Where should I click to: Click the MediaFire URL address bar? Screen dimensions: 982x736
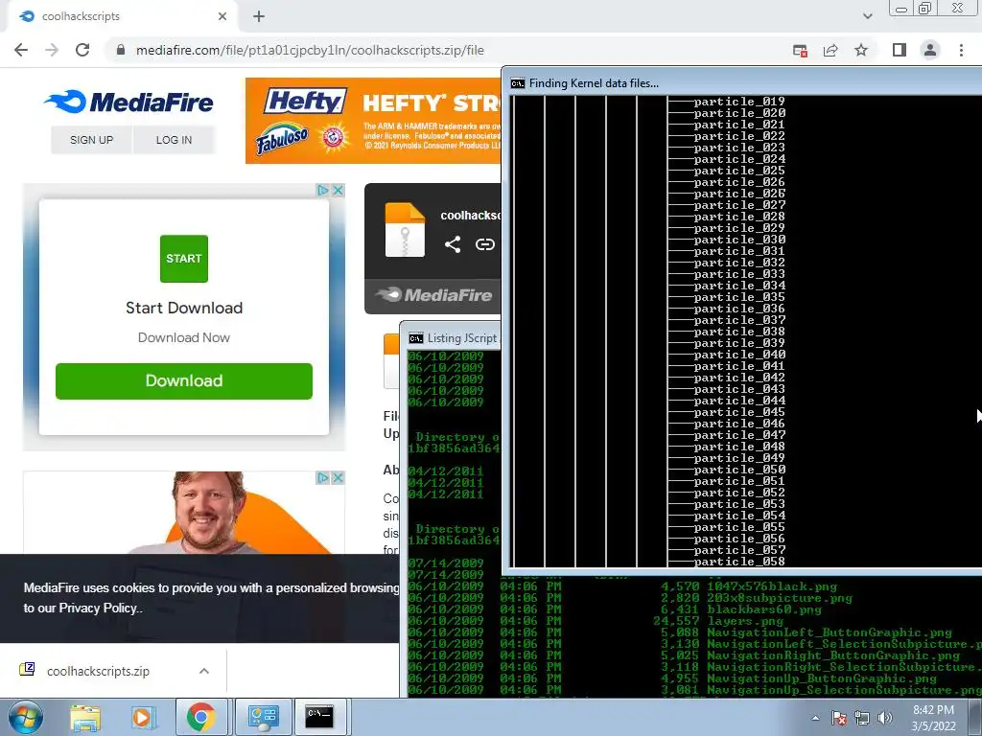310,50
